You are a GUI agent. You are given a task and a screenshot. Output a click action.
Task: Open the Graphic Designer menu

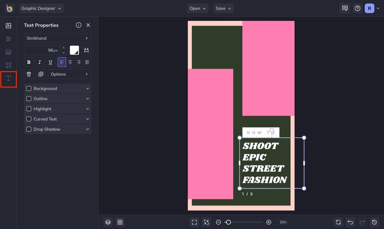tap(41, 9)
